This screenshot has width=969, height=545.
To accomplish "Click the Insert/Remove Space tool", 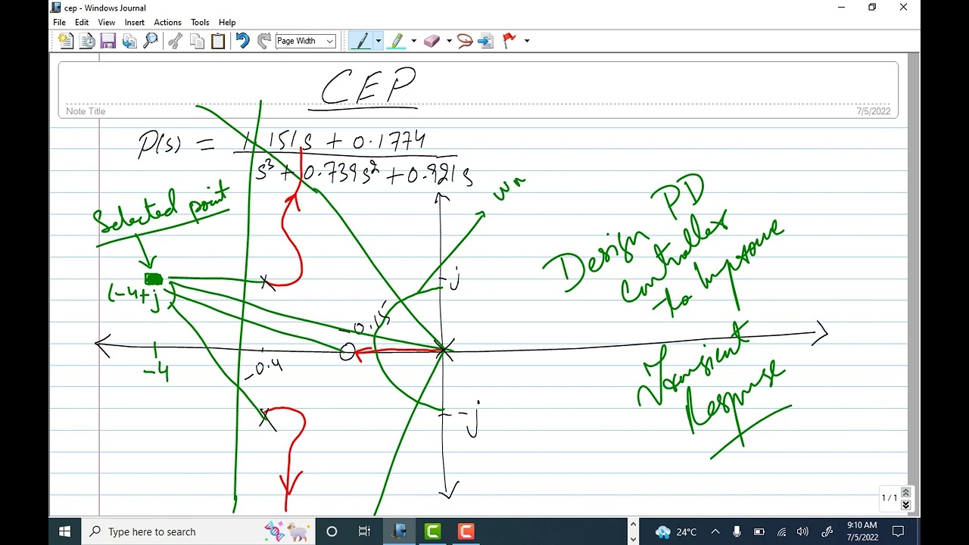I will pyautogui.click(x=486, y=41).
